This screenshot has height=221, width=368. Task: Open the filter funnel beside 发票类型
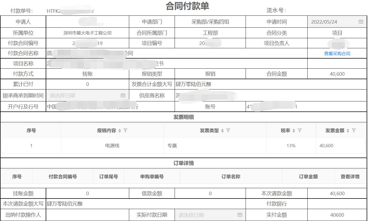(x=228, y=130)
